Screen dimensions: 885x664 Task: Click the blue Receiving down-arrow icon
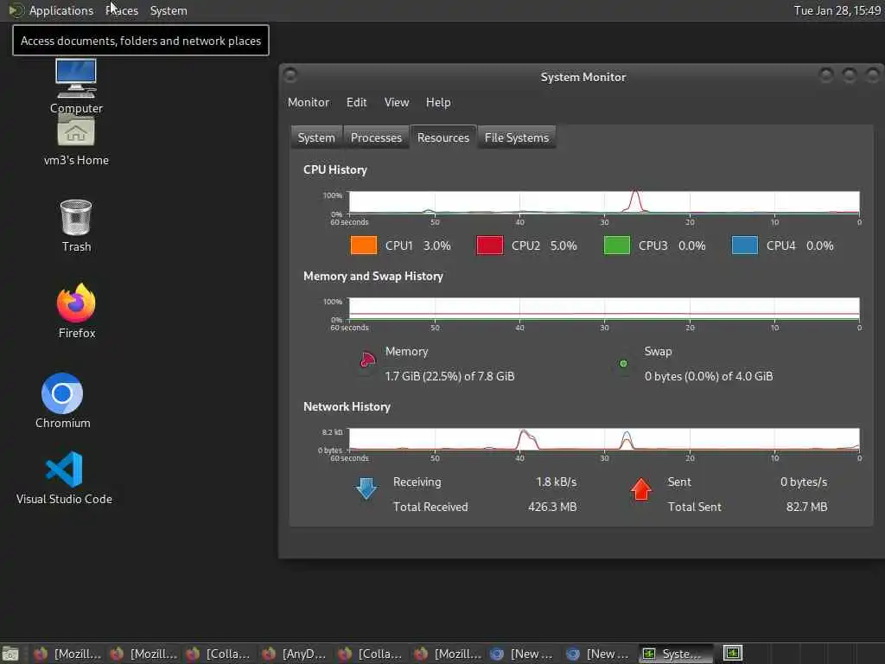(366, 488)
